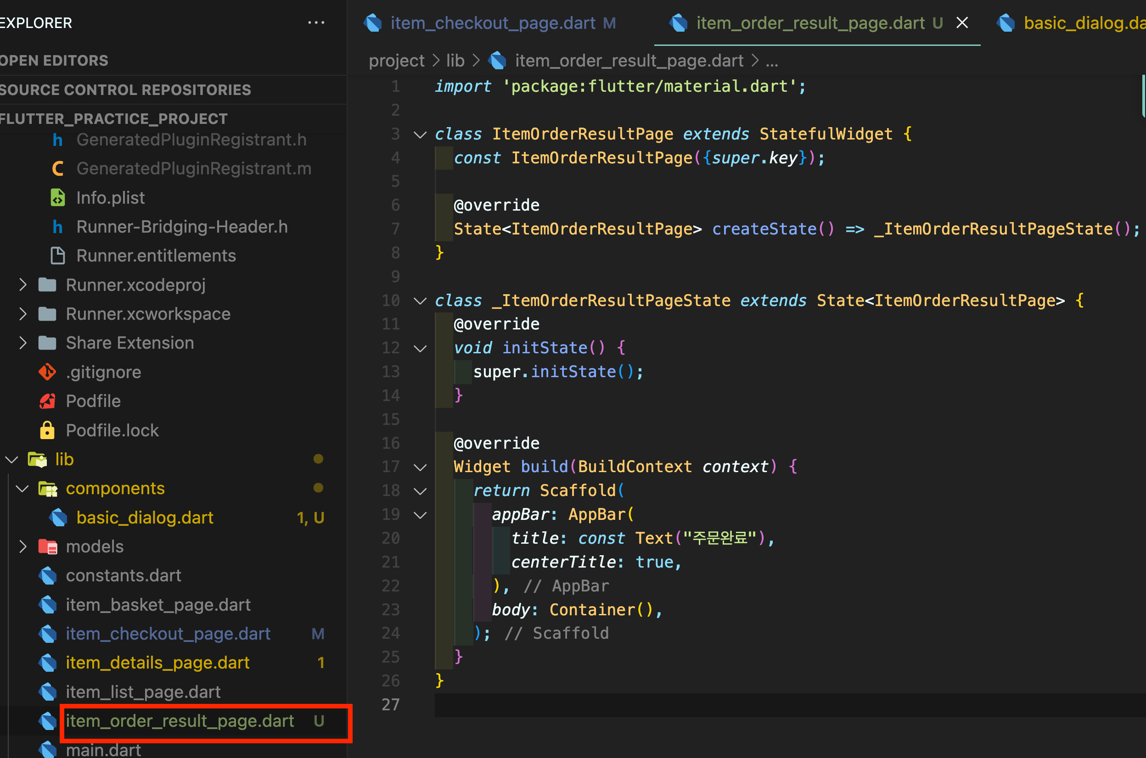Expand the Open Editors section
The image size is (1146, 758).
(x=54, y=61)
